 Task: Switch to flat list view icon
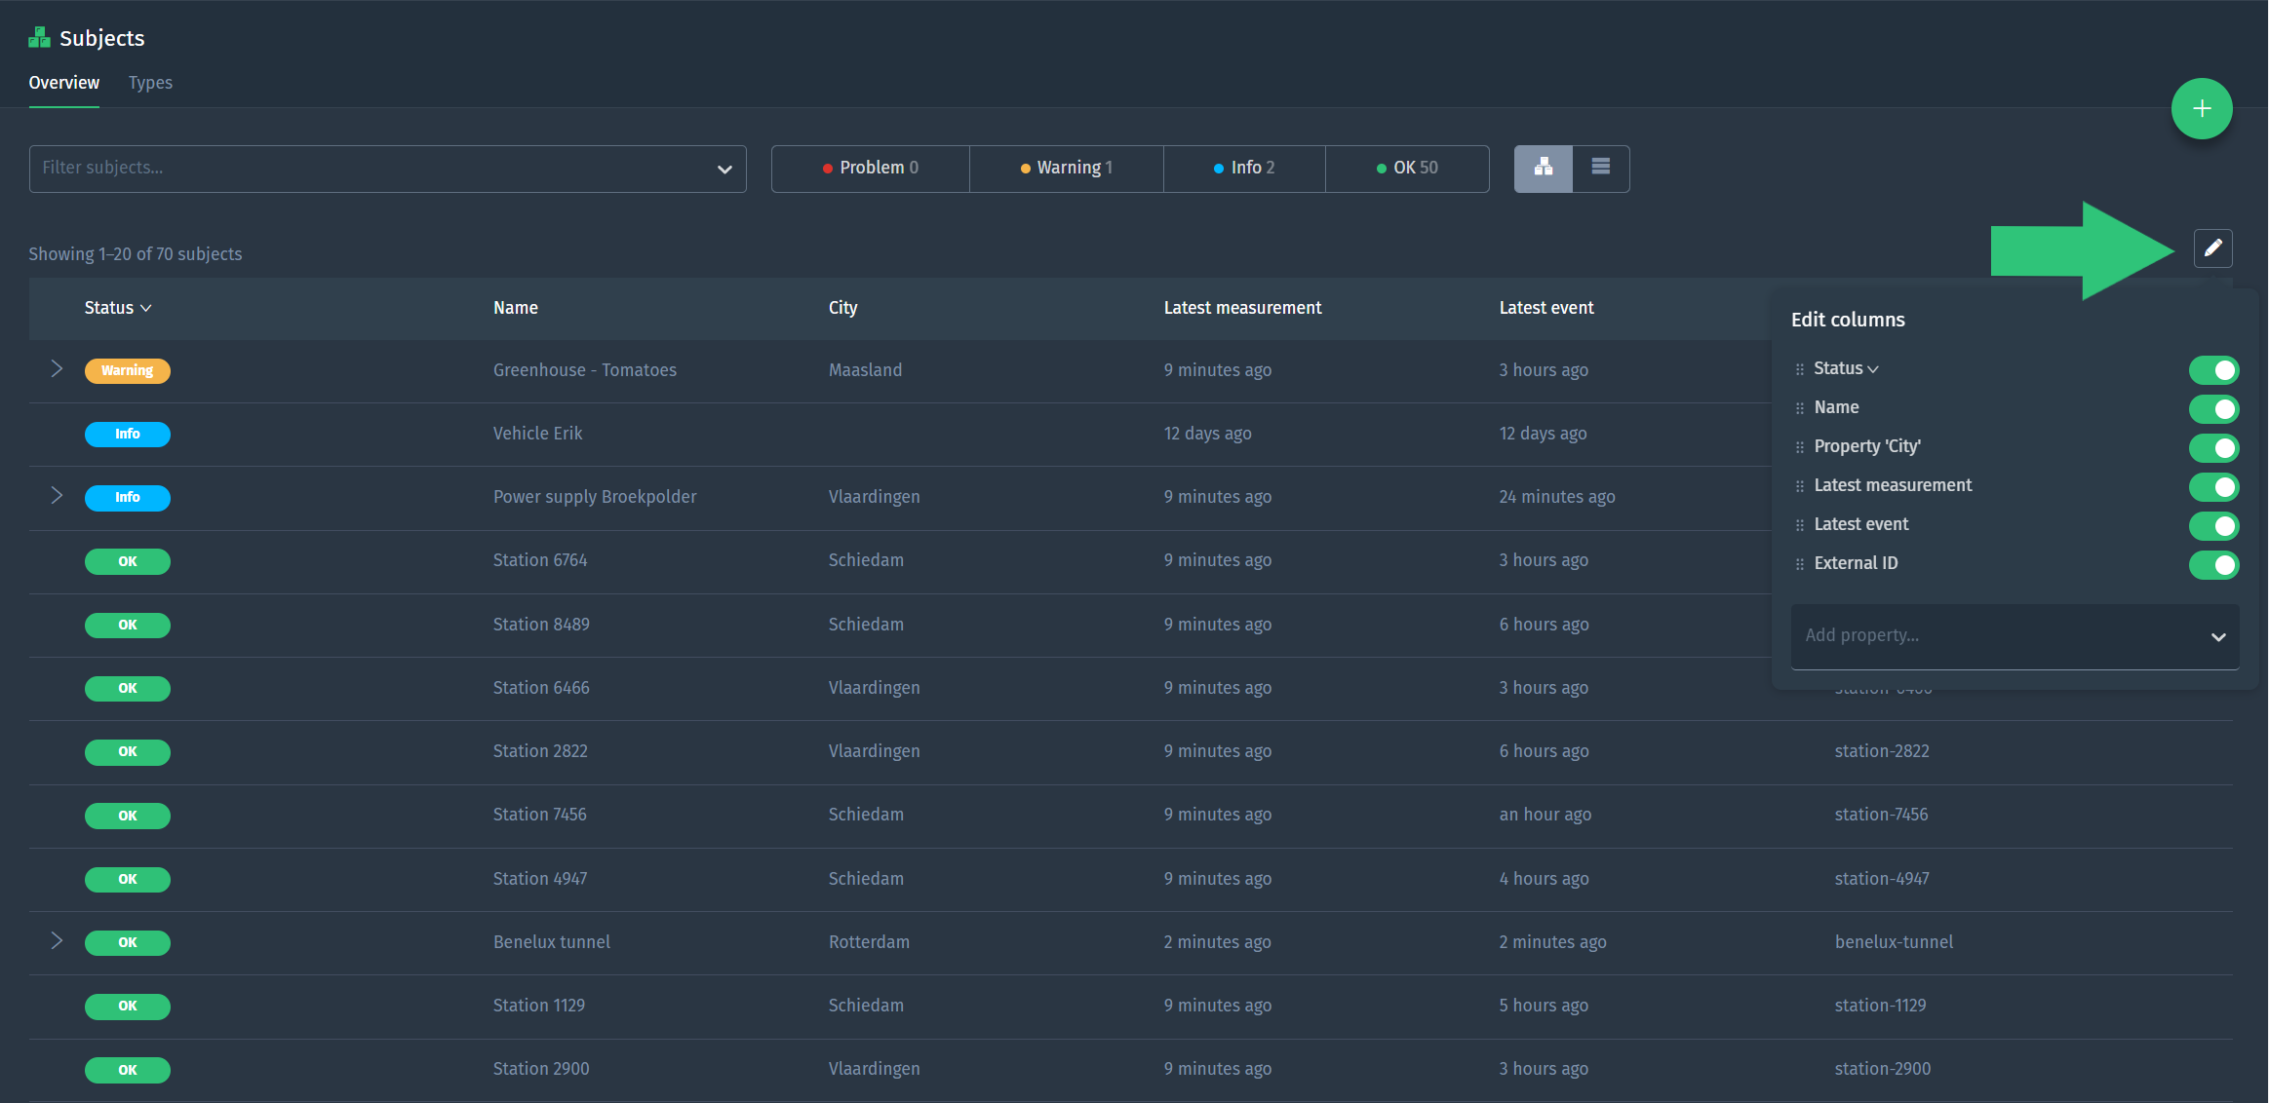[1600, 168]
